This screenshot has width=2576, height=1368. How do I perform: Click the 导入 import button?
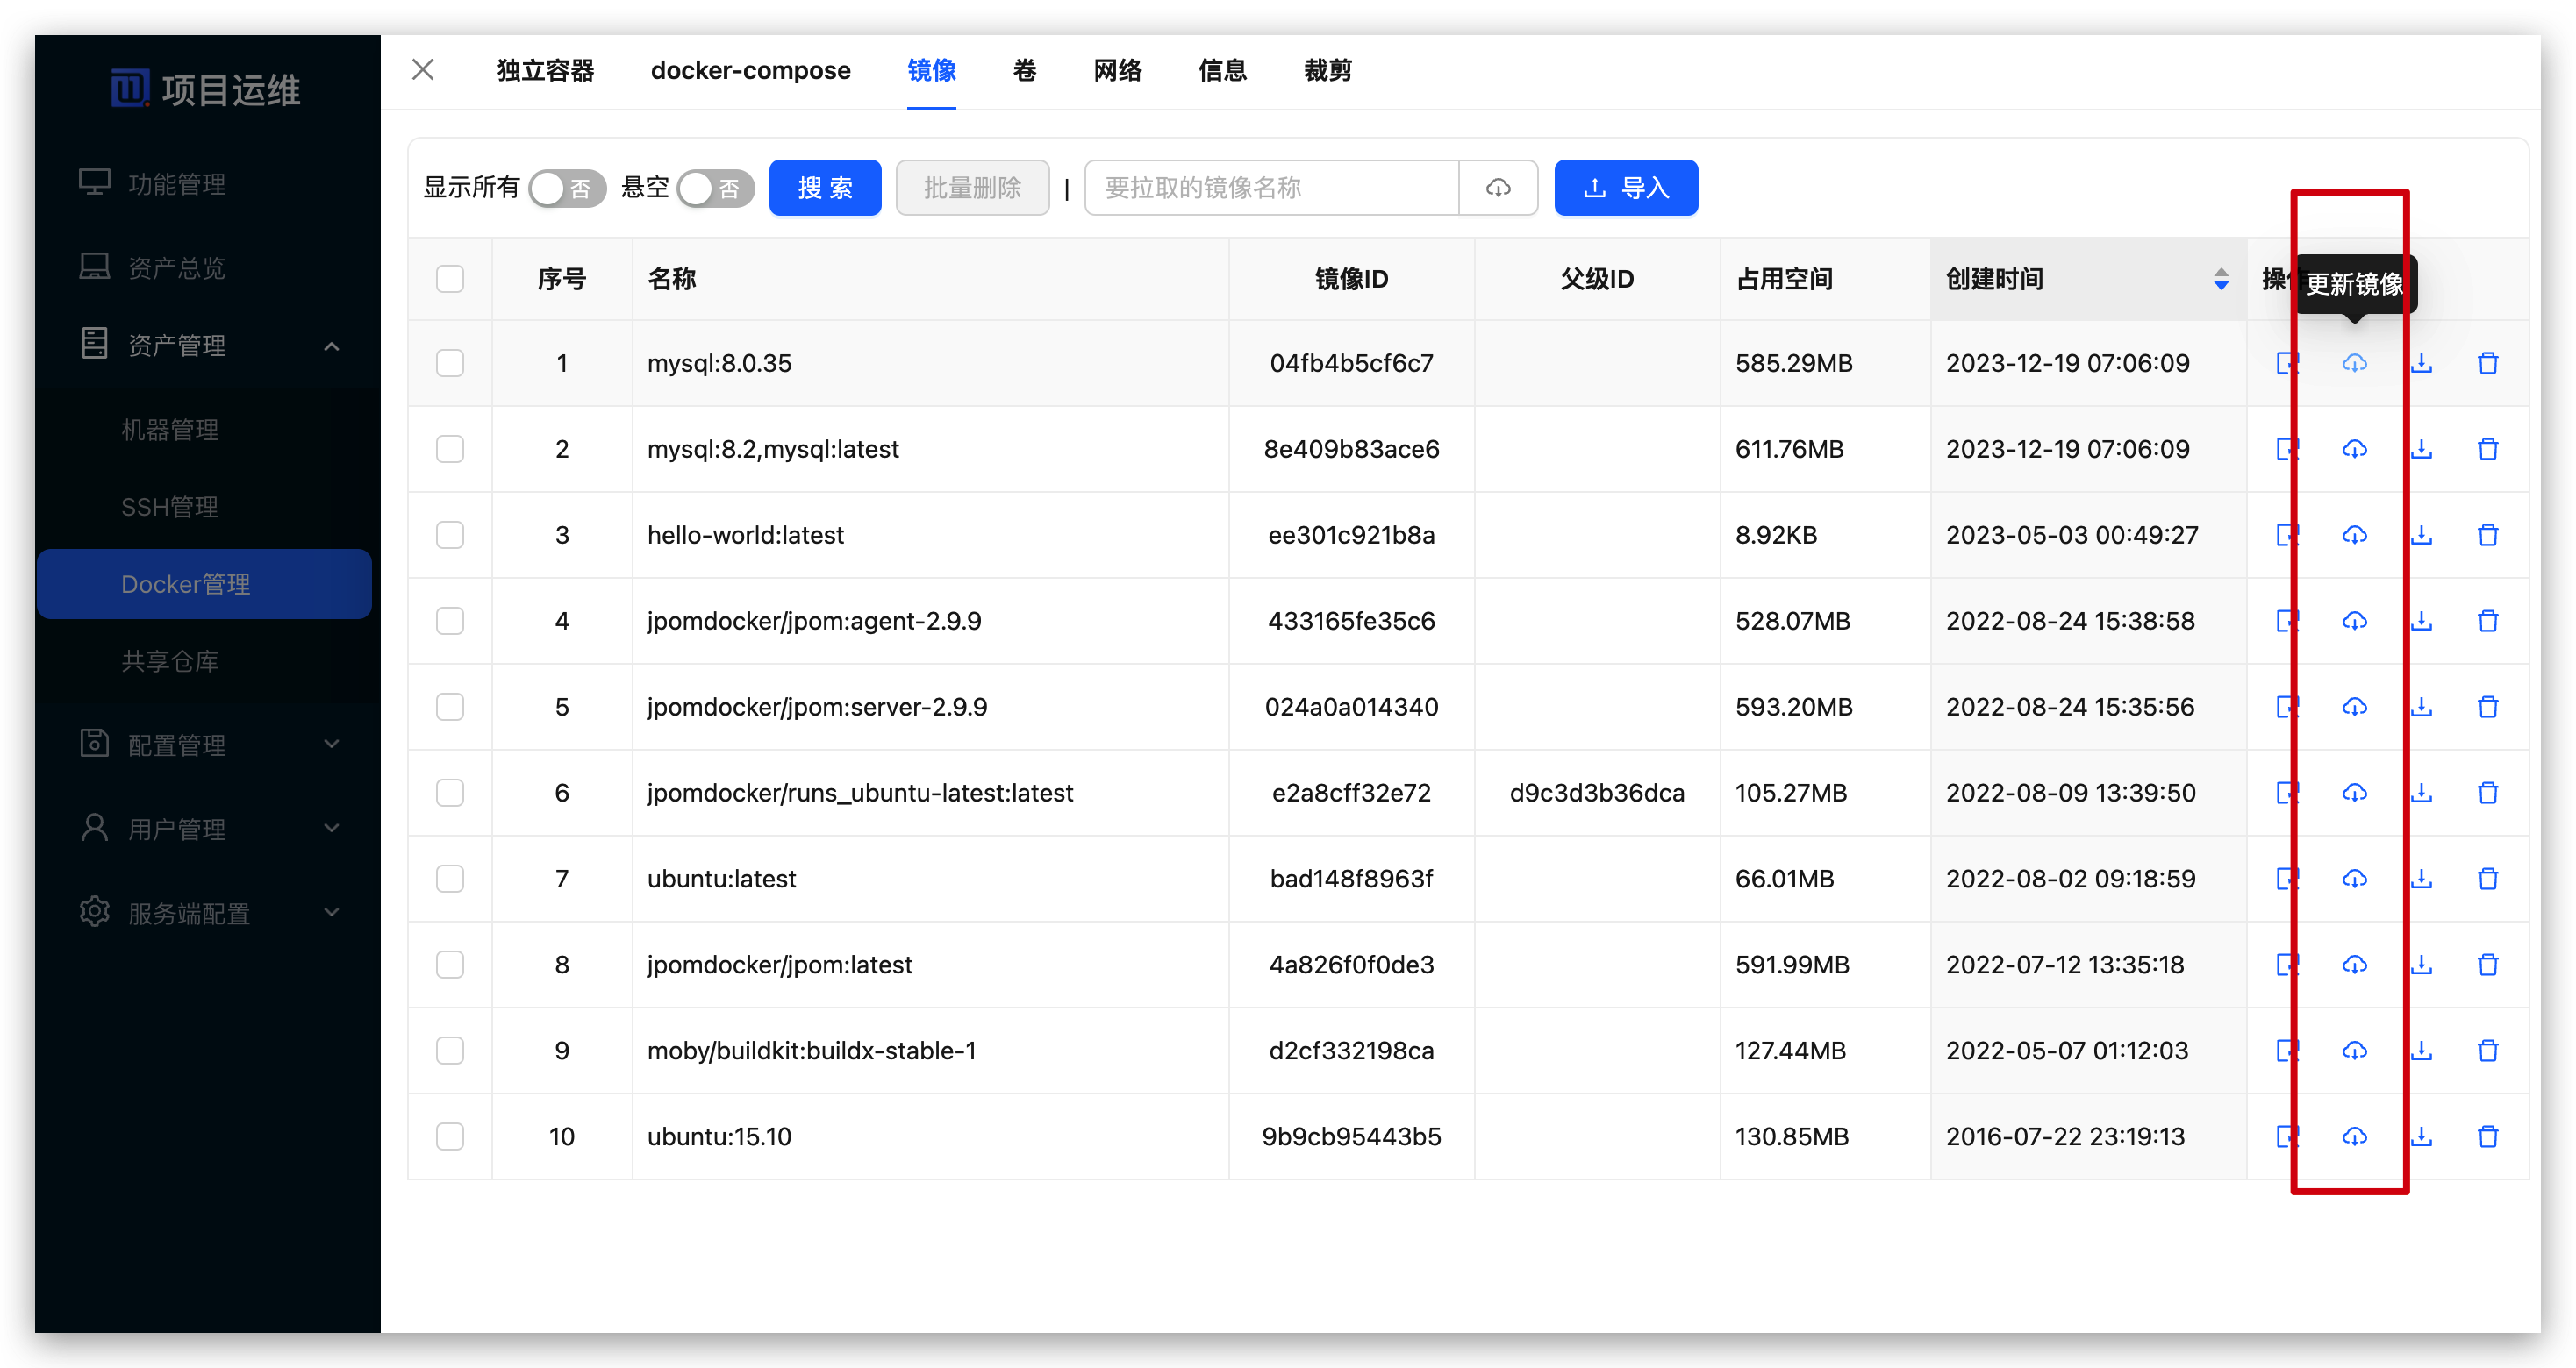coord(1625,188)
